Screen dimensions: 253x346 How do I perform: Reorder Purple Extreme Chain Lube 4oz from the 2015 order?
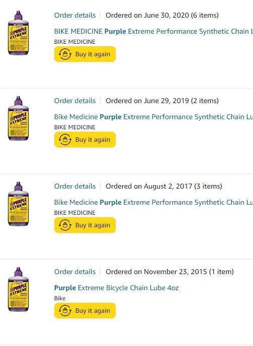coord(85,310)
